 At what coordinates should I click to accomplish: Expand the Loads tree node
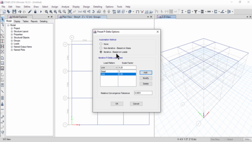[12, 44]
